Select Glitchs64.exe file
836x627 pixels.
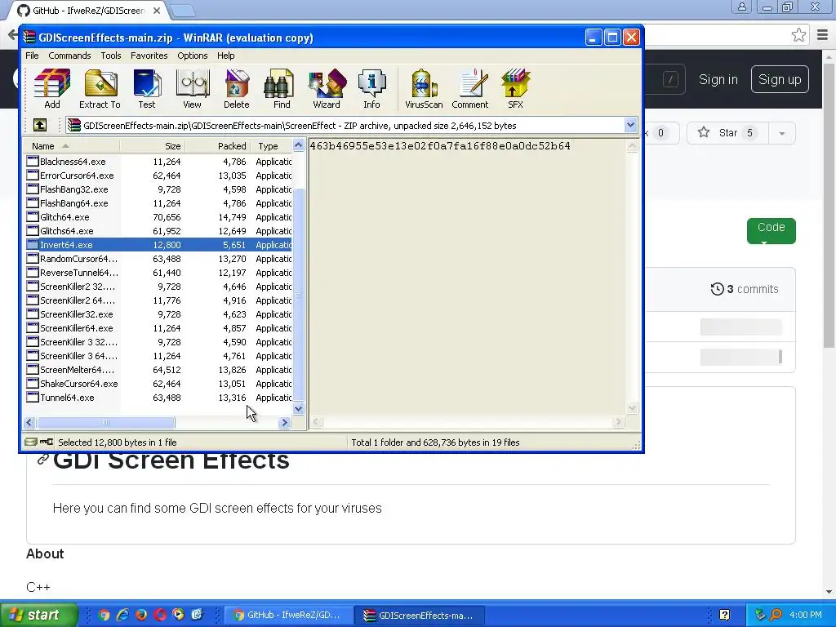(158, 231)
